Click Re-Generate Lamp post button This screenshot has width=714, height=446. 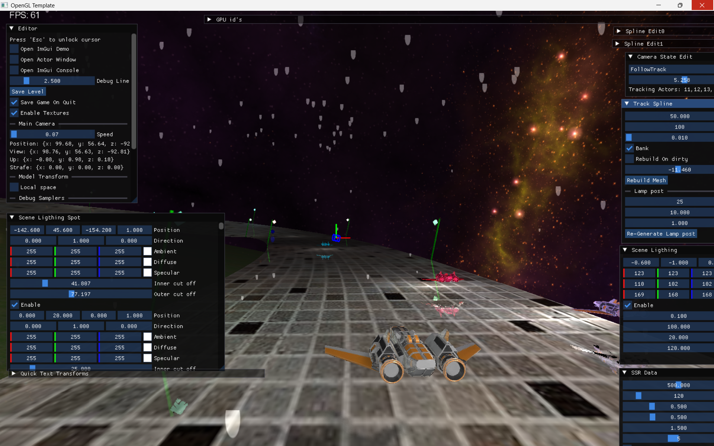click(x=661, y=234)
